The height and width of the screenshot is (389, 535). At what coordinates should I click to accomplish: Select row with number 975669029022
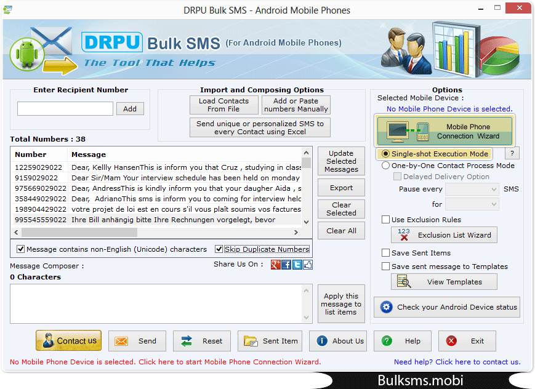(x=156, y=188)
